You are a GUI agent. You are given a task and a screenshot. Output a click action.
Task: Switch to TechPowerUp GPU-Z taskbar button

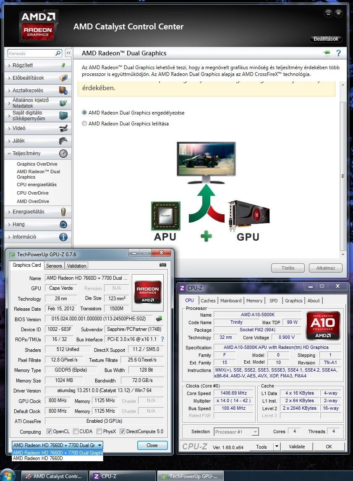[190, 476]
